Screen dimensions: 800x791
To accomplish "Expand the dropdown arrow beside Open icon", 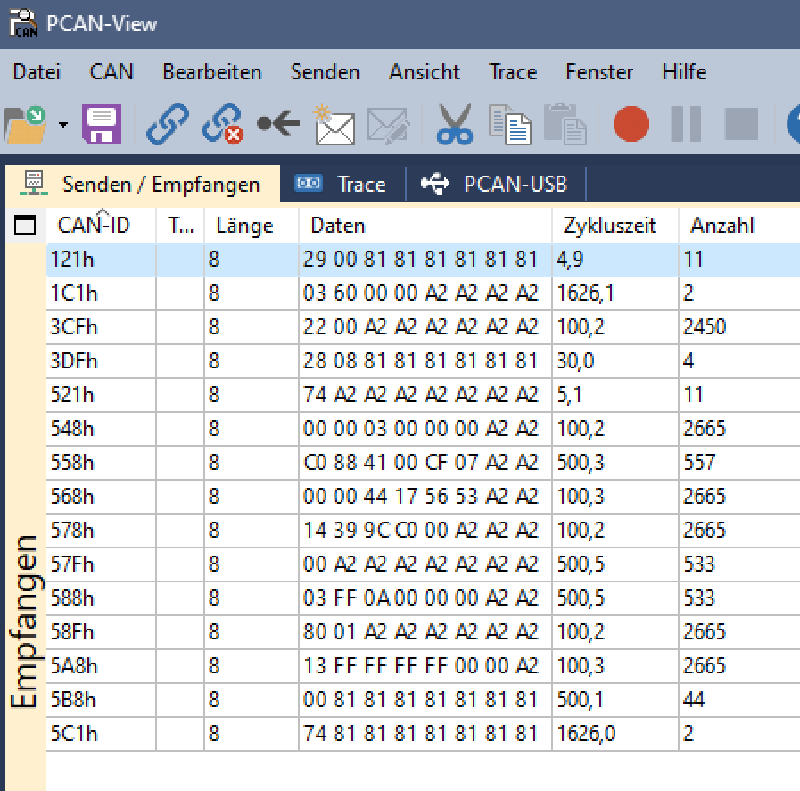I will [x=62, y=124].
